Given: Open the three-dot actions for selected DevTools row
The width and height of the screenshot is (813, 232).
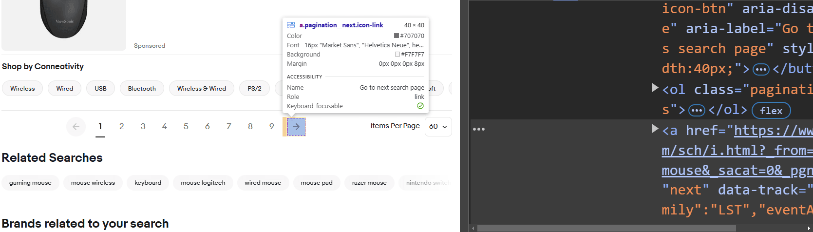Looking at the screenshot, I should (479, 129).
